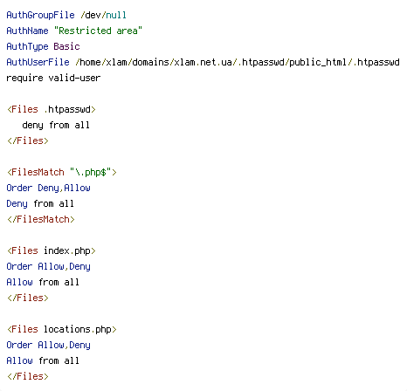Click the opening Files .htpasswd tag
Viewport: 407px width, 391px height.
tap(52, 109)
